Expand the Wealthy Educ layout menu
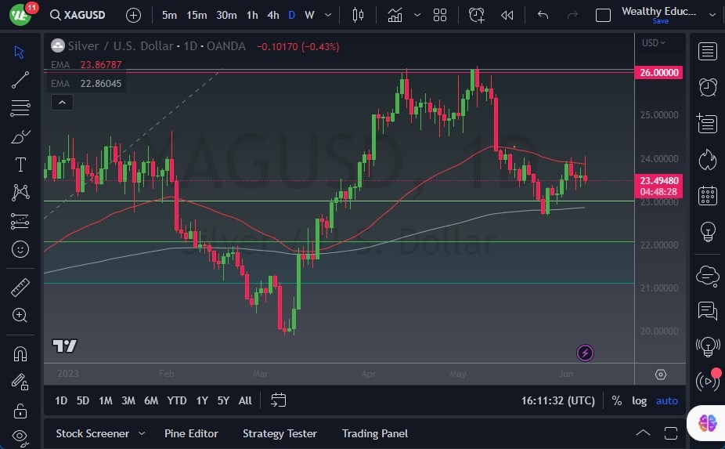Viewport: 725px width, 449px height. click(712, 15)
